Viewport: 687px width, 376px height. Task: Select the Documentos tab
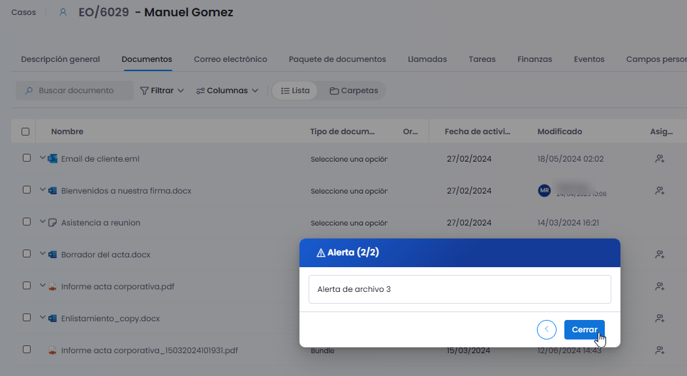[147, 59]
